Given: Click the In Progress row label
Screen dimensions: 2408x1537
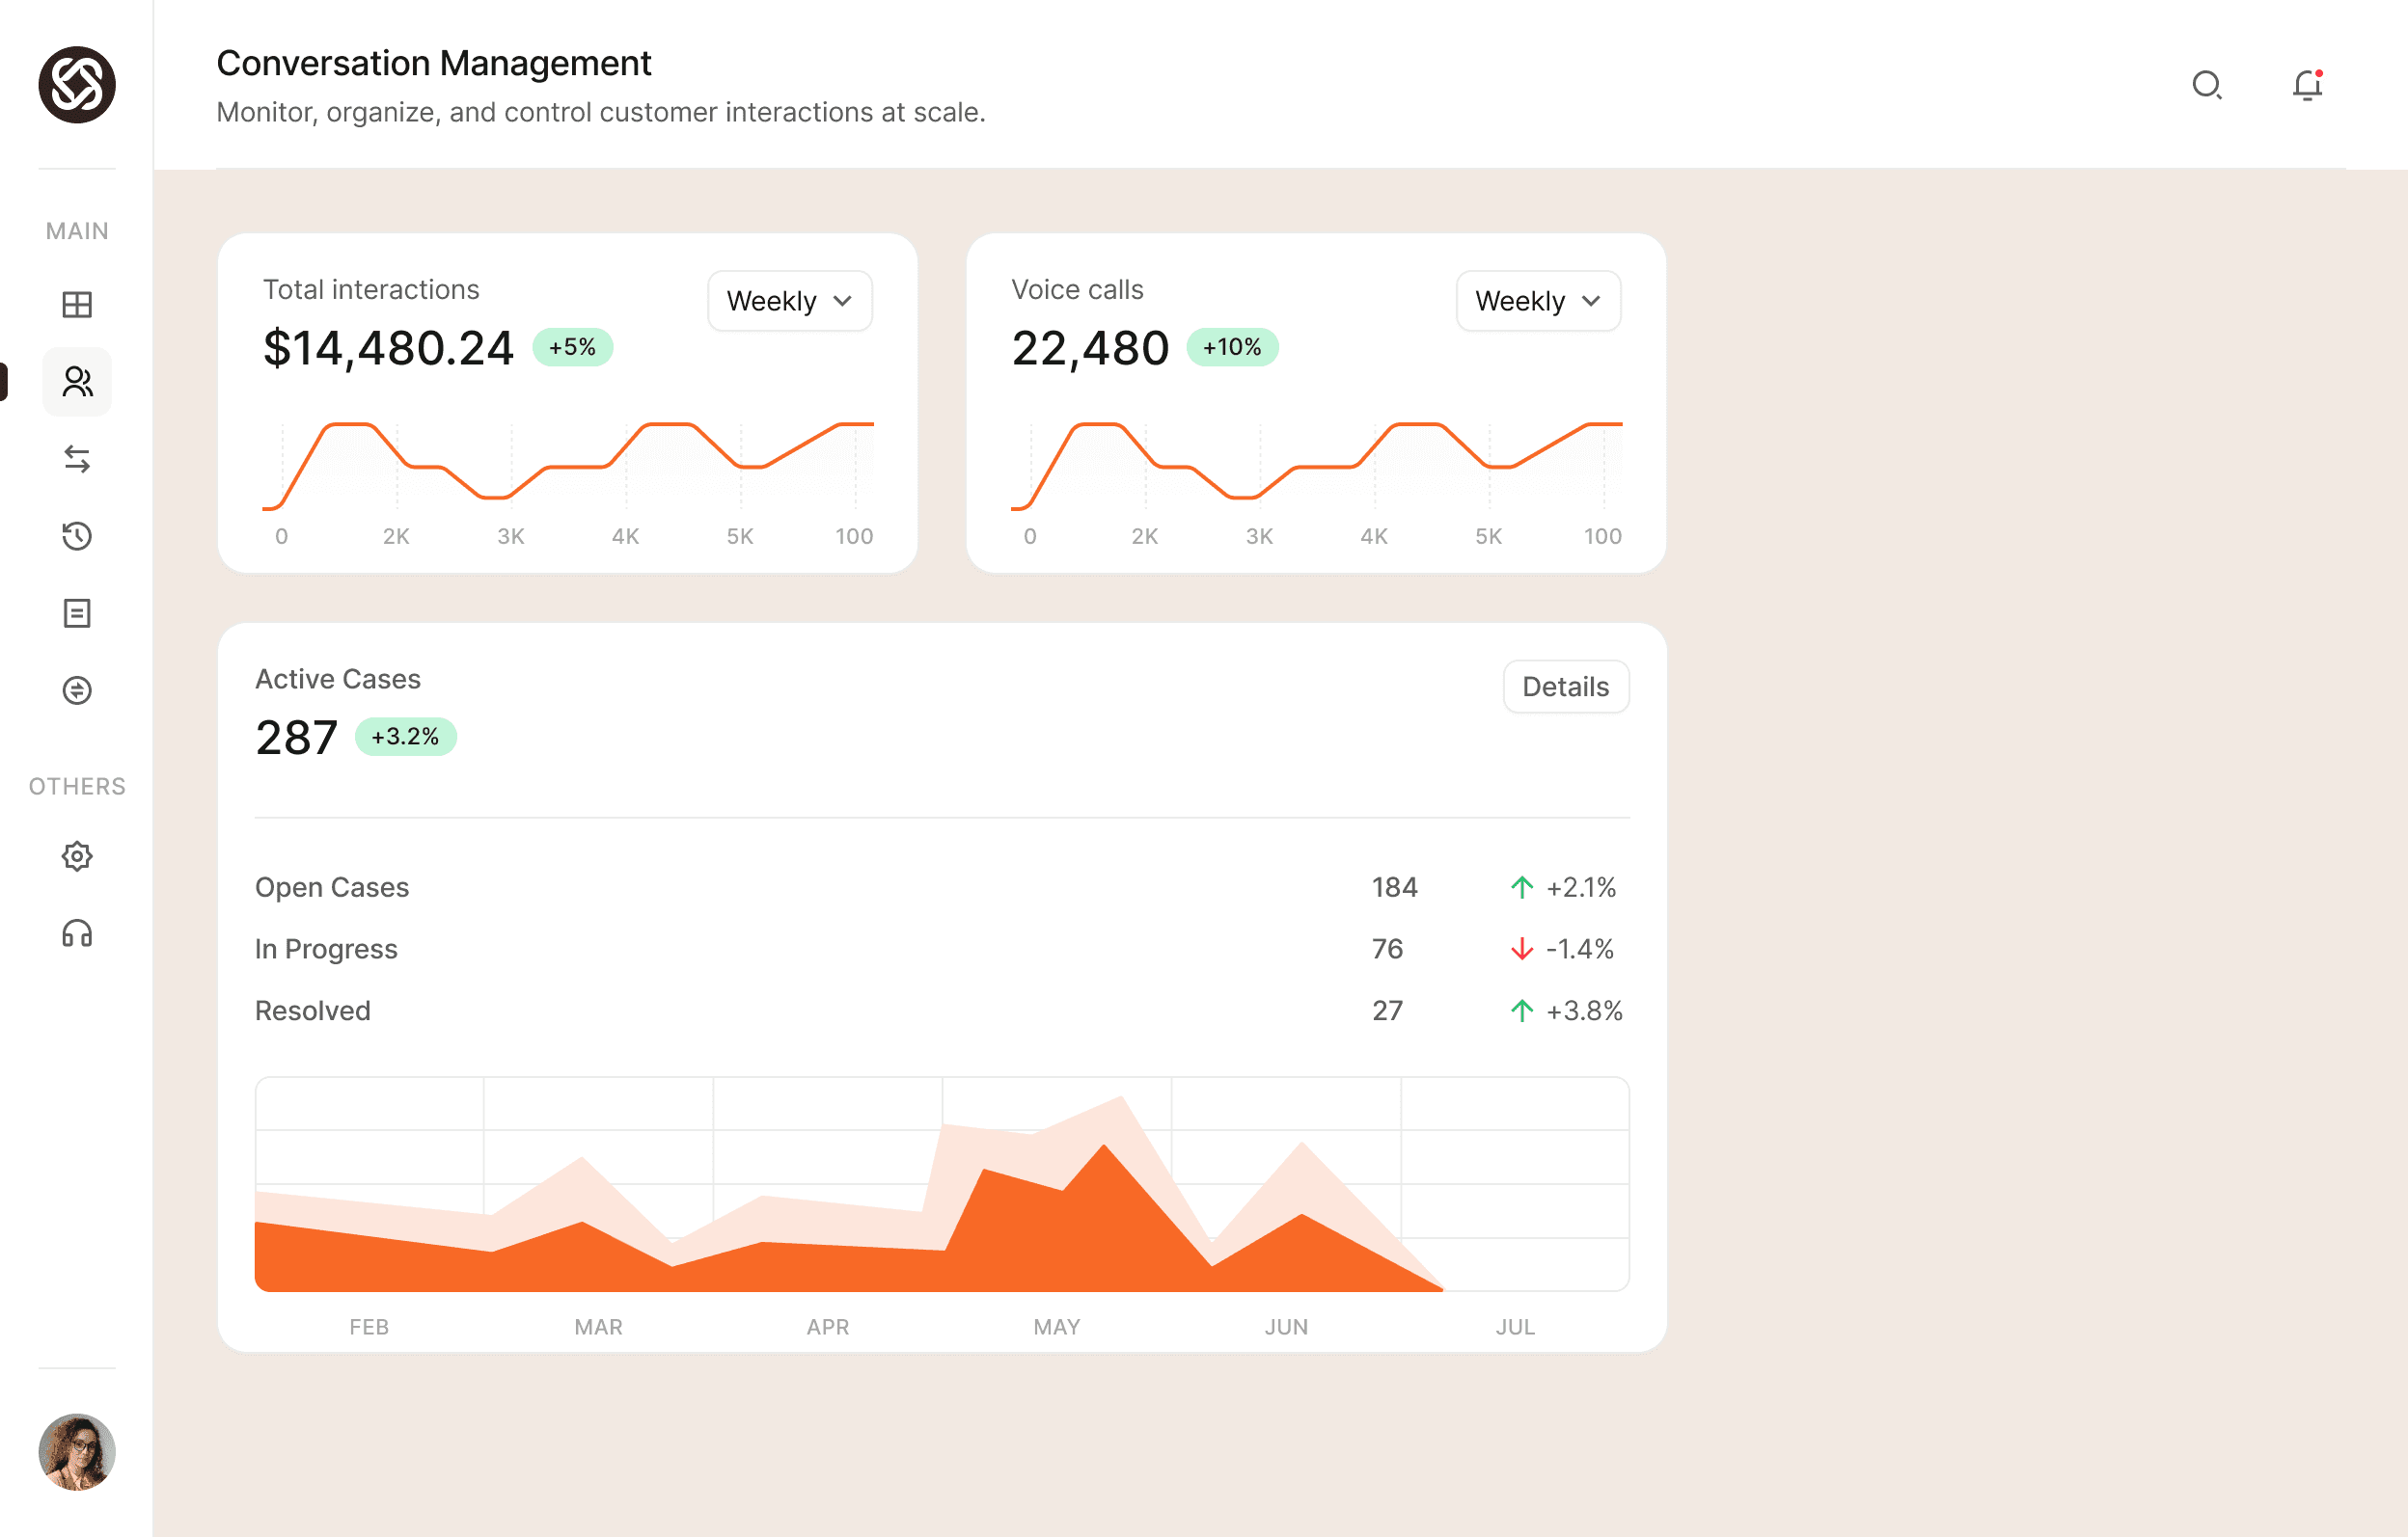Looking at the screenshot, I should coord(326,949).
